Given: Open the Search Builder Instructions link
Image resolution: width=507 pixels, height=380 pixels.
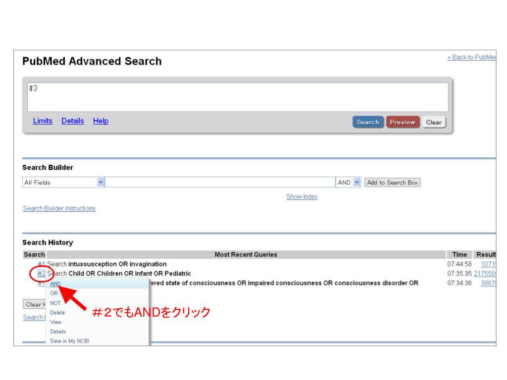Looking at the screenshot, I should tap(59, 208).
